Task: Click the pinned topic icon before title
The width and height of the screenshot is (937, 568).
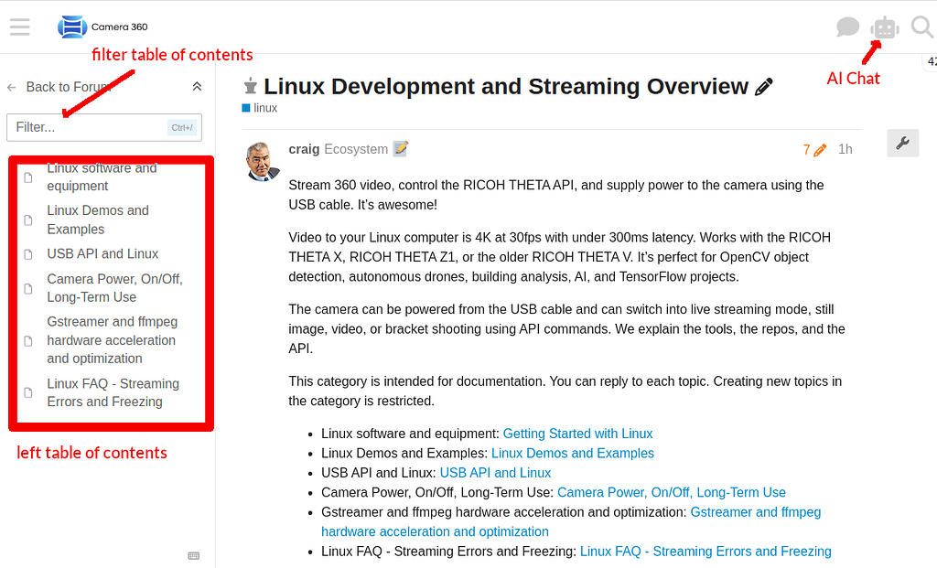Action: [x=251, y=87]
